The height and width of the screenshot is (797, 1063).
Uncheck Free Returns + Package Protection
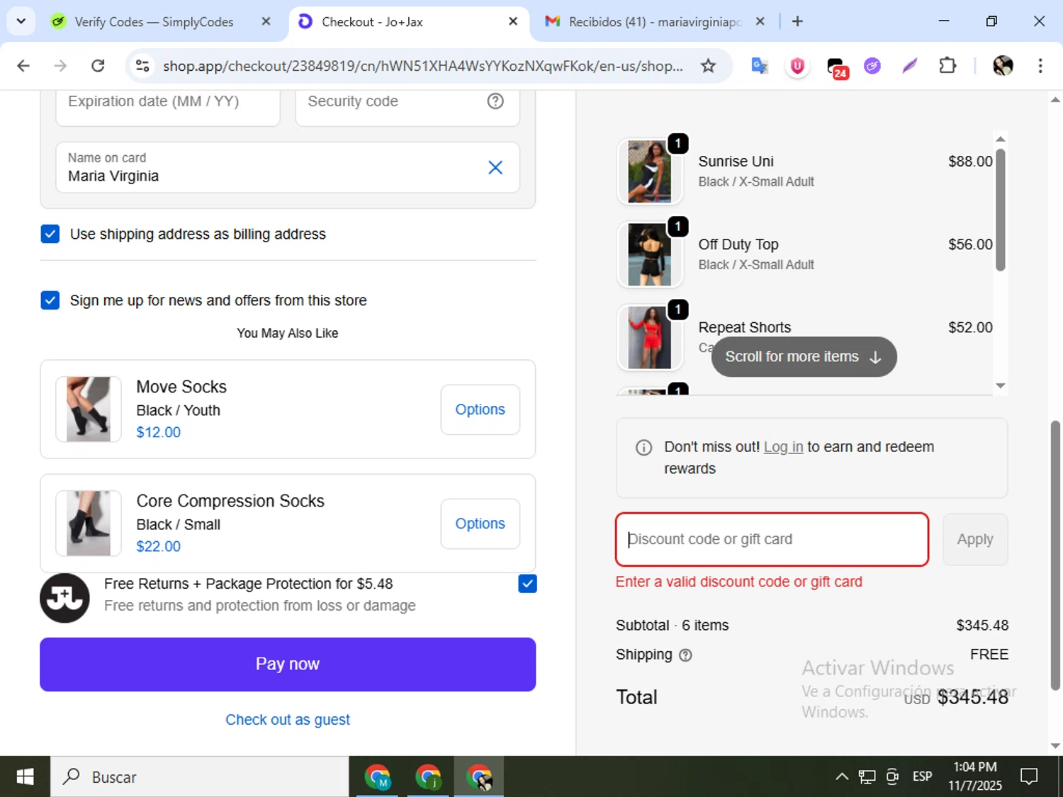(x=527, y=584)
